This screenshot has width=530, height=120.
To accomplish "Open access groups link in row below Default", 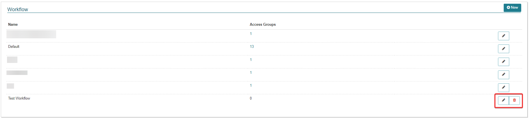I will [x=251, y=60].
